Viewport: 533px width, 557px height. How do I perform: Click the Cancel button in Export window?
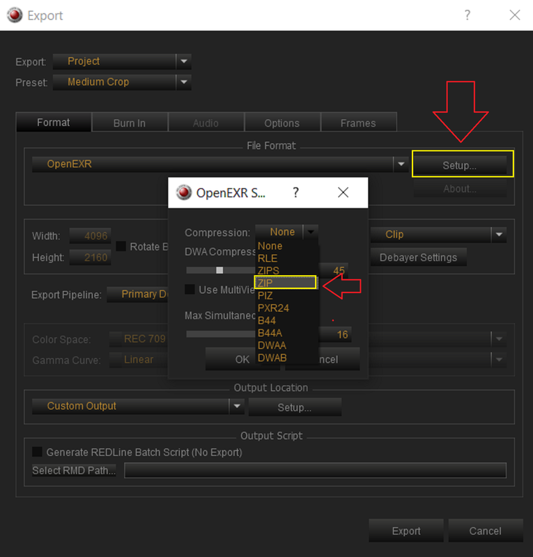[x=486, y=531]
